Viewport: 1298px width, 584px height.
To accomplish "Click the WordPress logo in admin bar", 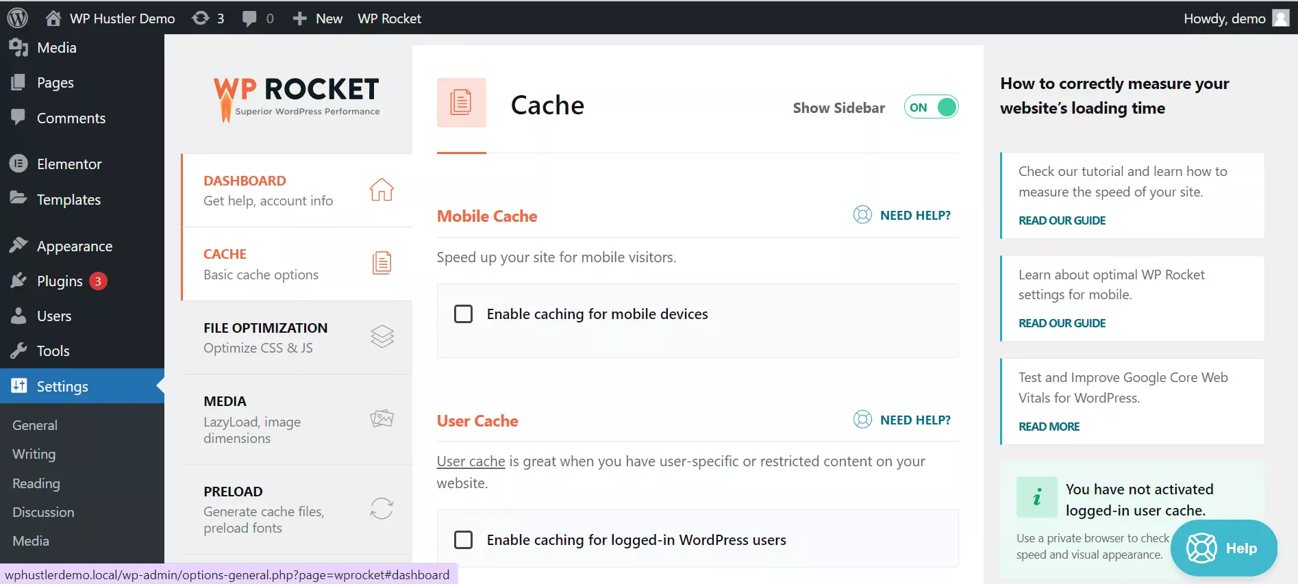I will pos(17,18).
